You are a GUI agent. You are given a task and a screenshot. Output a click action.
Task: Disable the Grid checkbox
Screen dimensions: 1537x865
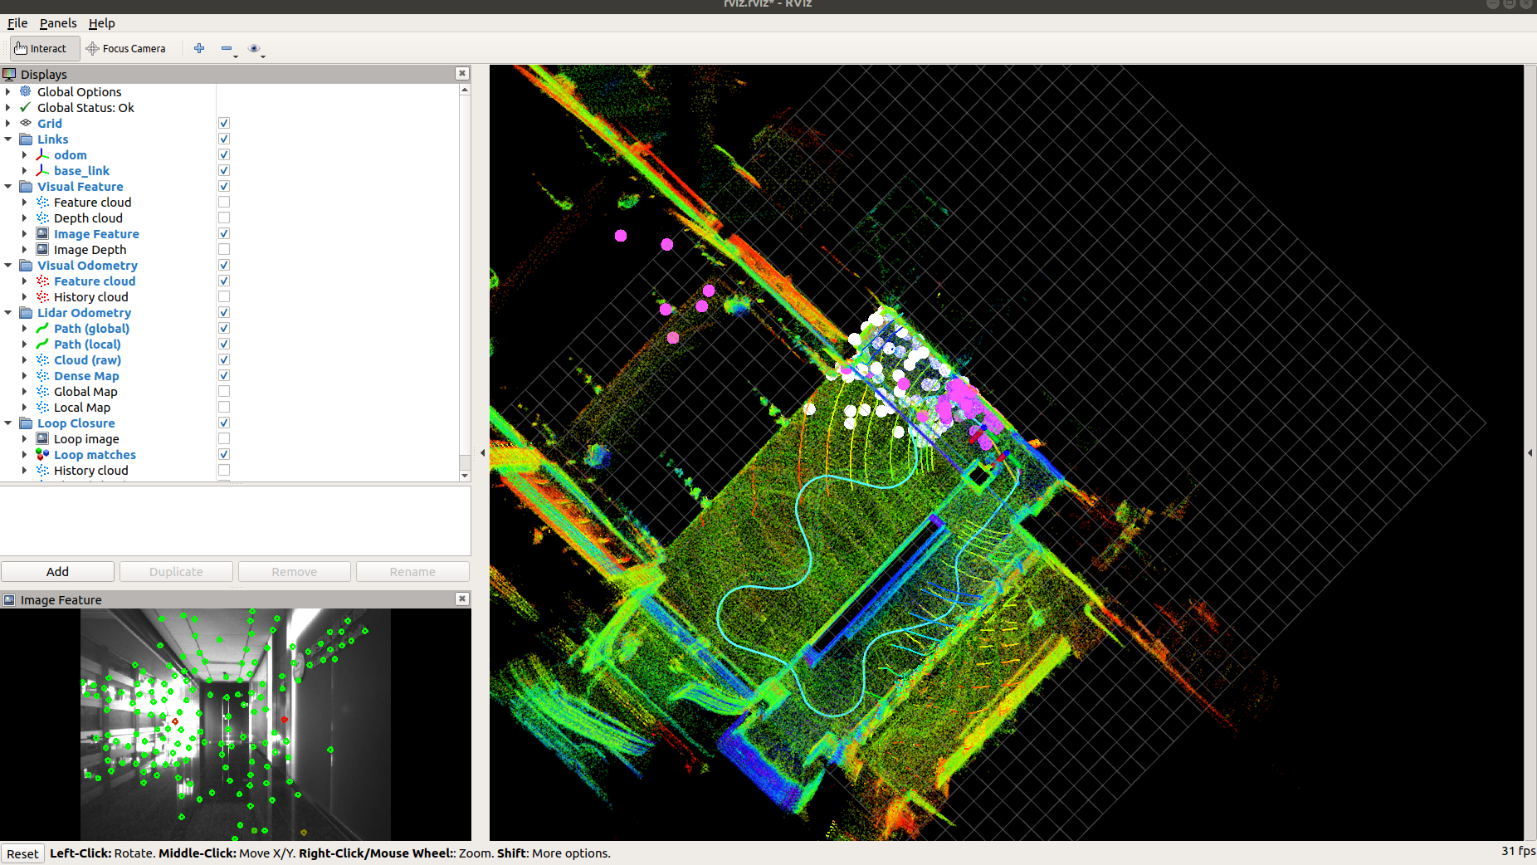click(x=224, y=123)
